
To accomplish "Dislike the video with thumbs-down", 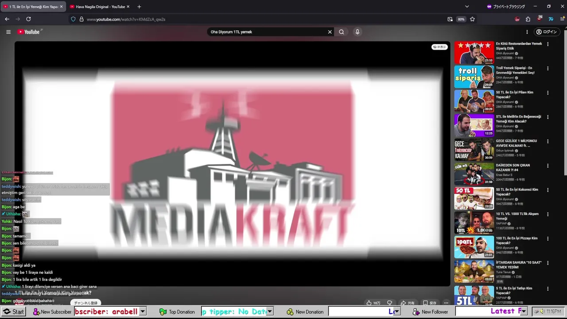I will [x=390, y=303].
